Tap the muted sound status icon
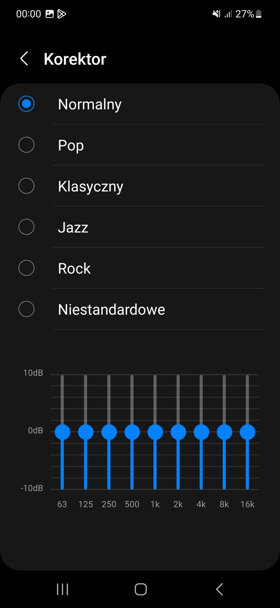280x608 pixels. 216,14
